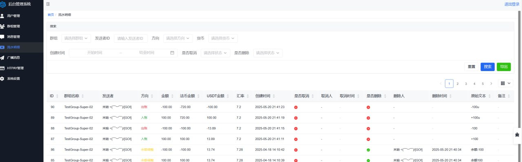Viewport: 522px width, 162px height.
Task: Focus the 发送者ID input field
Action: tap(131, 38)
